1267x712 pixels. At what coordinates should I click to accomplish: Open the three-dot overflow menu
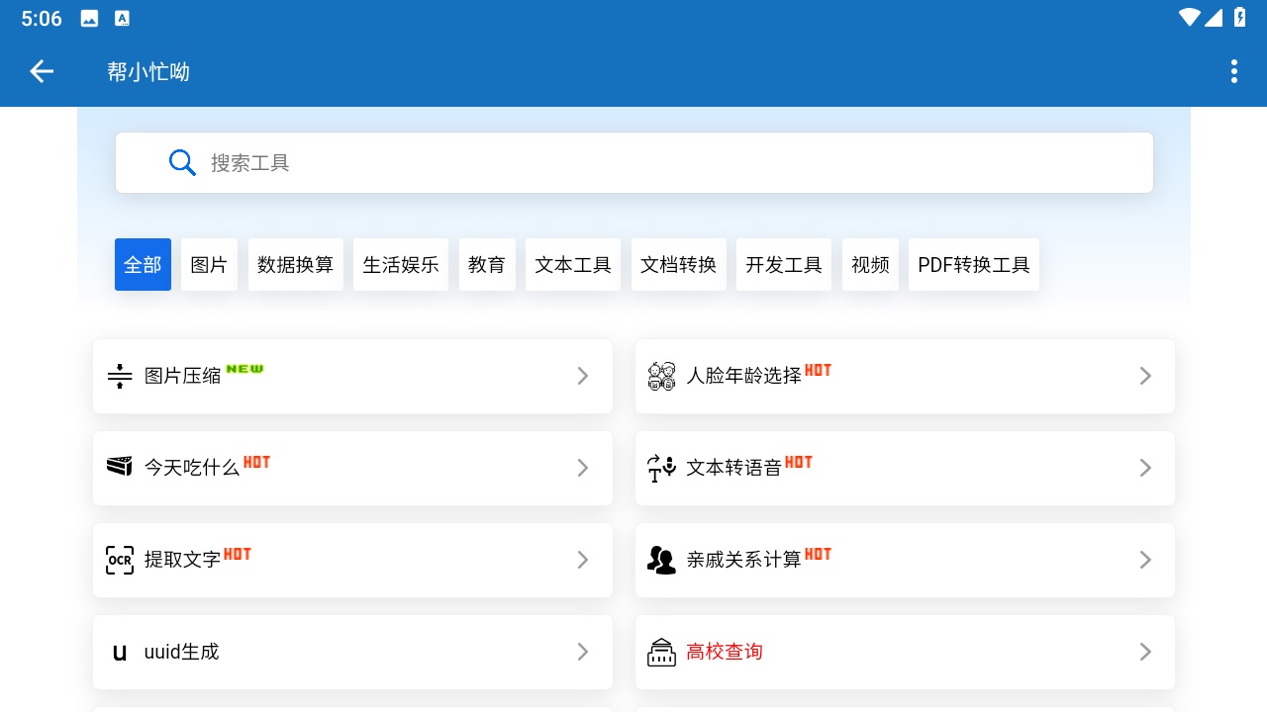pos(1233,71)
